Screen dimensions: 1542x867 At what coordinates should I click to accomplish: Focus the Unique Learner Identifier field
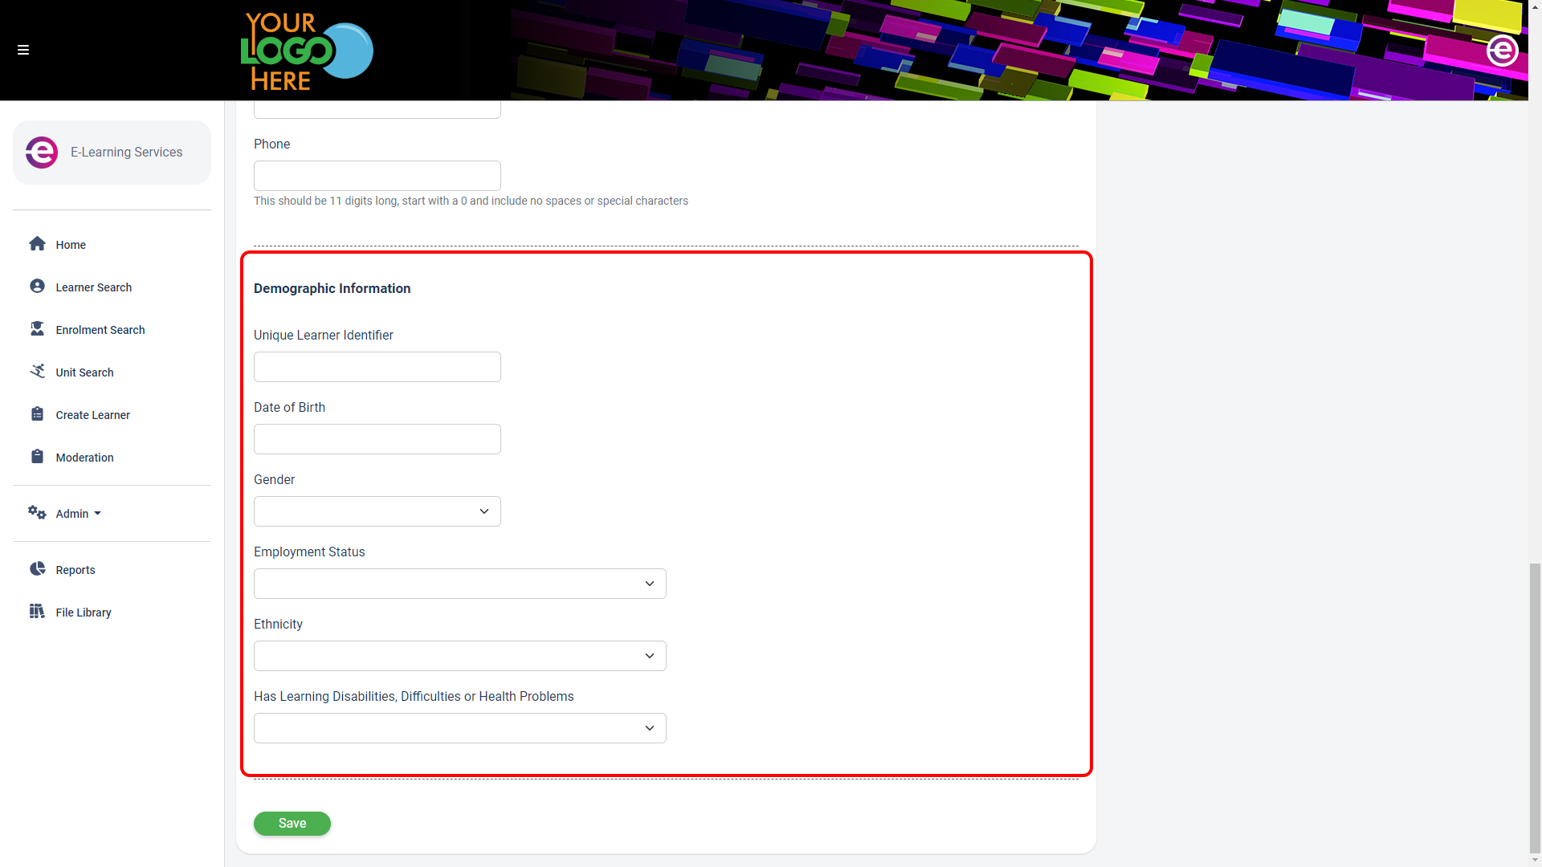click(x=377, y=367)
